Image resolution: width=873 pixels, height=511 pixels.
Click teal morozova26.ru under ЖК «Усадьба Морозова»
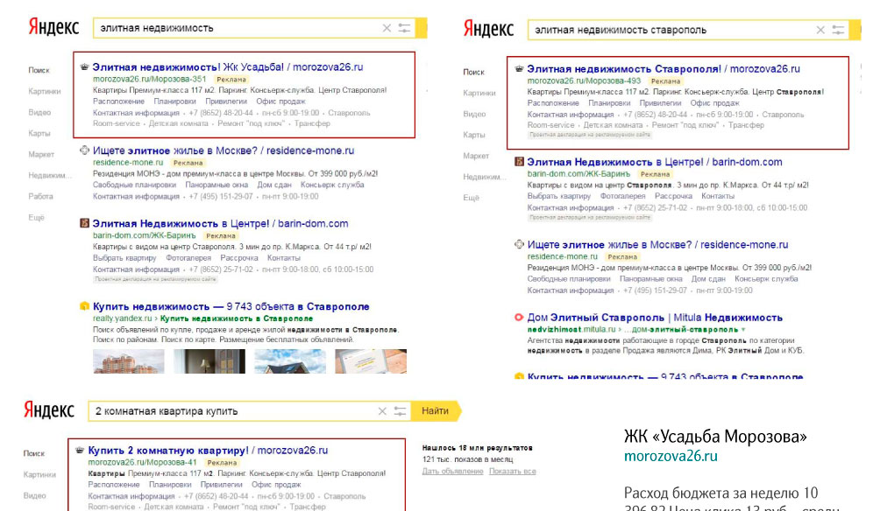point(671,456)
